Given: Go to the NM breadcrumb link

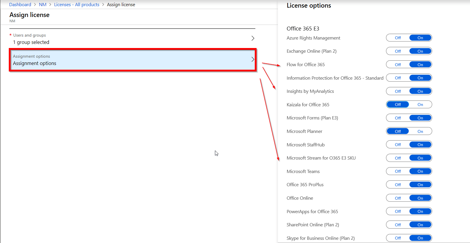Looking at the screenshot, I should tap(42, 5).
